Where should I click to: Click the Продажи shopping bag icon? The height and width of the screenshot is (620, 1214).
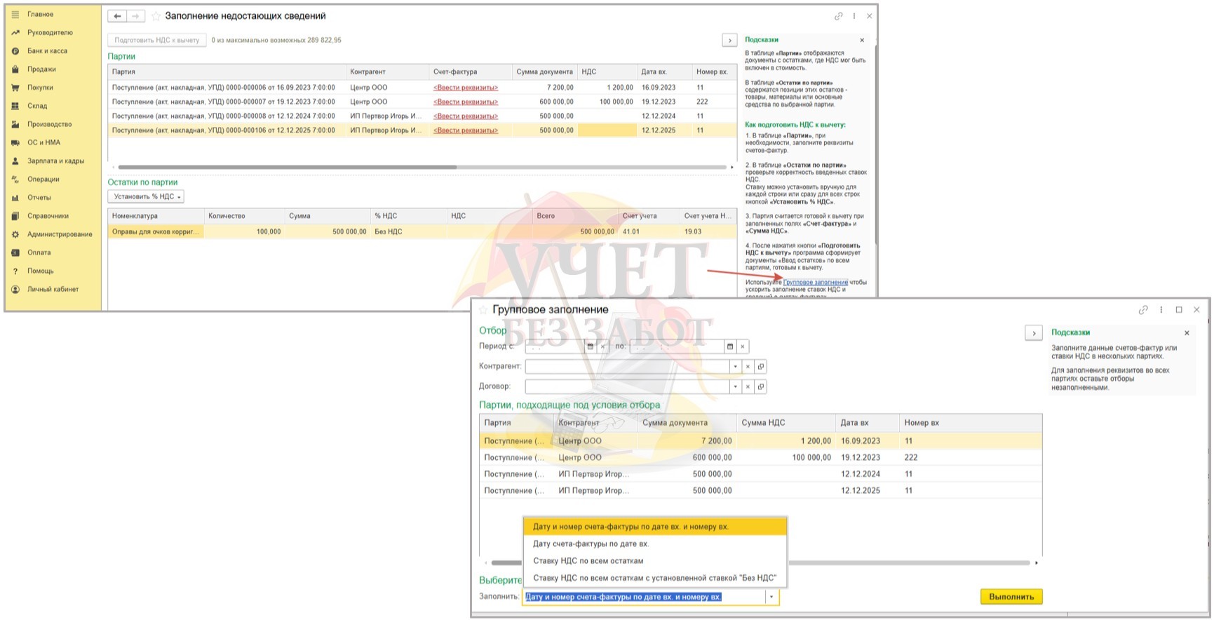tap(15, 69)
